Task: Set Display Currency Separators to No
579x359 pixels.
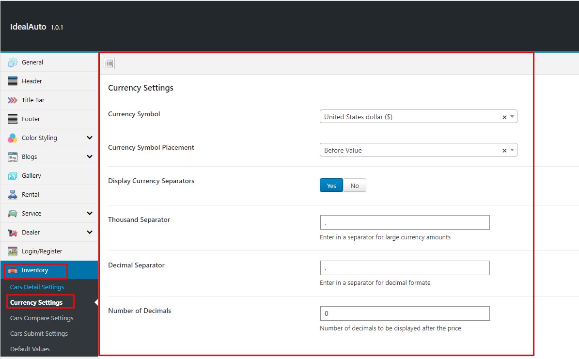Action: point(355,186)
